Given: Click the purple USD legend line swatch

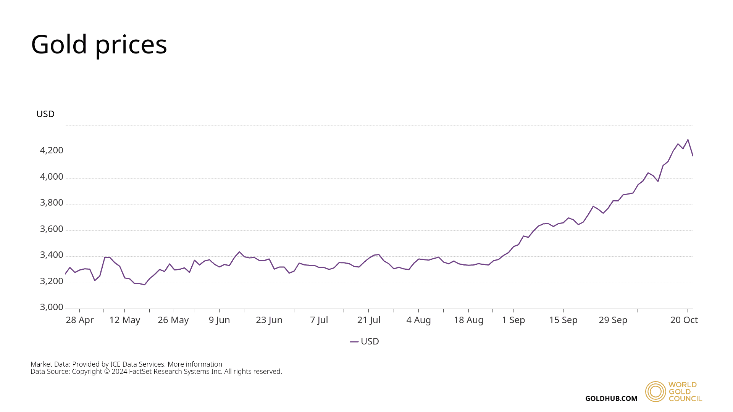Looking at the screenshot, I should pyautogui.click(x=354, y=342).
